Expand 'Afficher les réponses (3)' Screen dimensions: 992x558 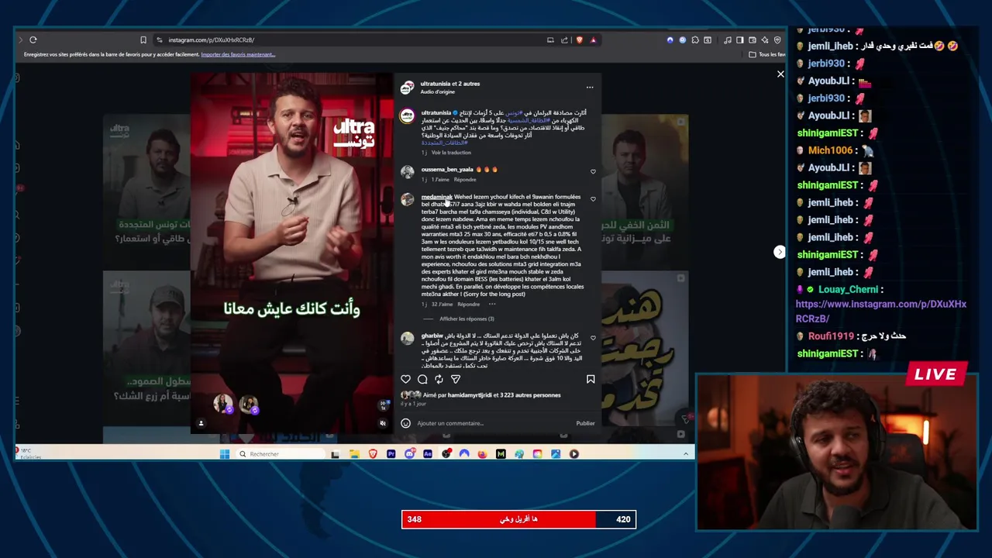coord(467,319)
